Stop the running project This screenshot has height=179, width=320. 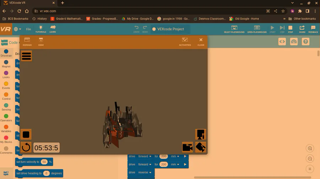290,29
